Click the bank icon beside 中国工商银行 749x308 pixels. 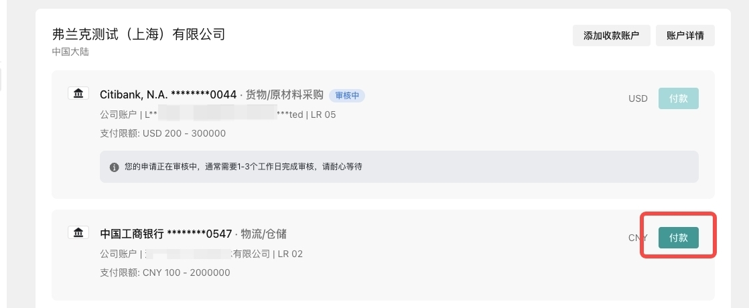click(x=79, y=232)
